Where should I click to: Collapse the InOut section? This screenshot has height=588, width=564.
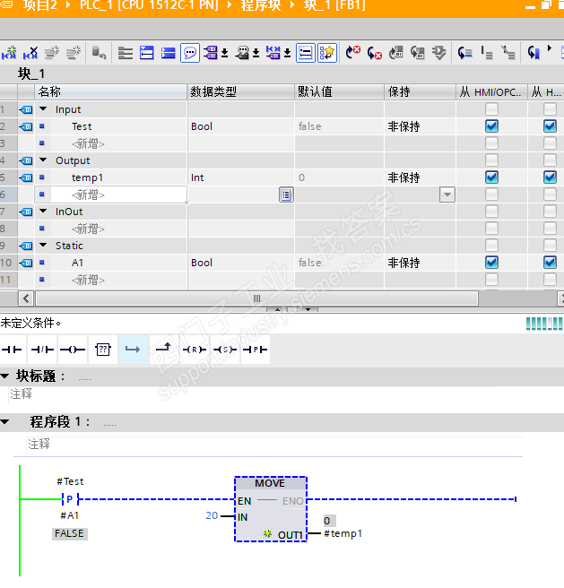43,212
